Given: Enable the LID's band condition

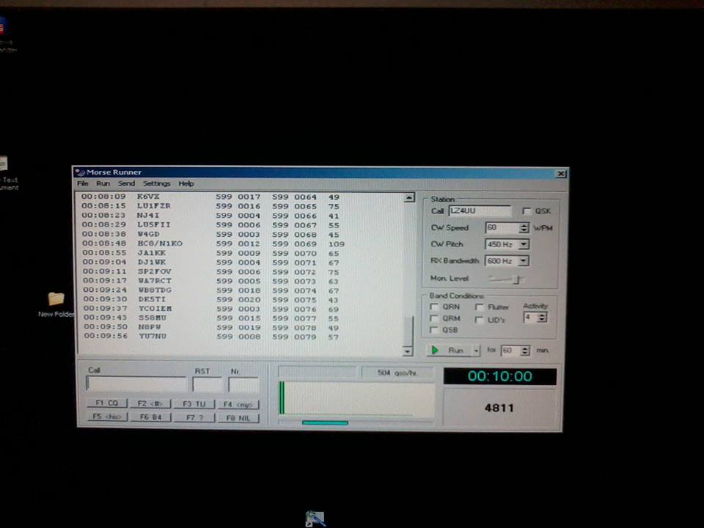Looking at the screenshot, I should [x=480, y=320].
